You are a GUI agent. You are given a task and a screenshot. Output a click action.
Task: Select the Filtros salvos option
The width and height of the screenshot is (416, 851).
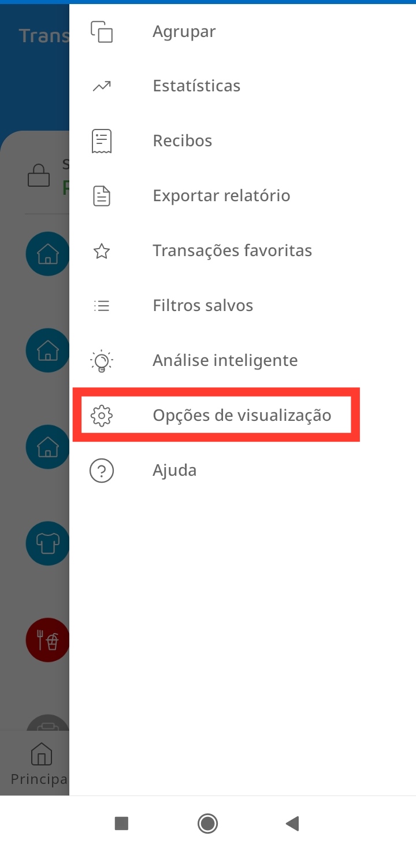point(203,306)
